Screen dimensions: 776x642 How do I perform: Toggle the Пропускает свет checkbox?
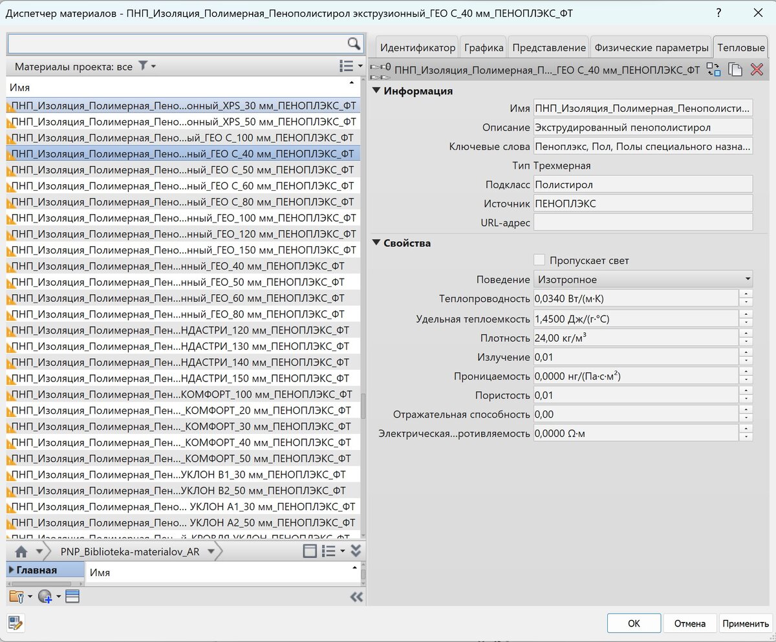pos(539,261)
